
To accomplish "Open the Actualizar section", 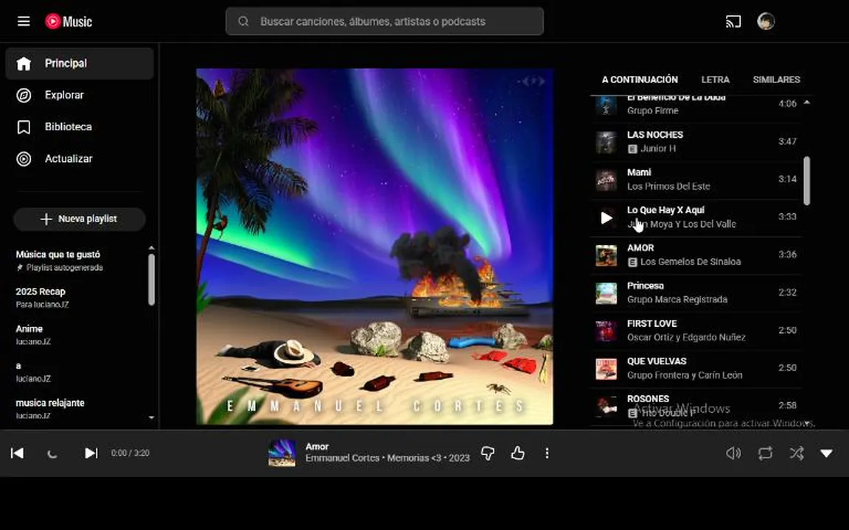I will (x=80, y=159).
